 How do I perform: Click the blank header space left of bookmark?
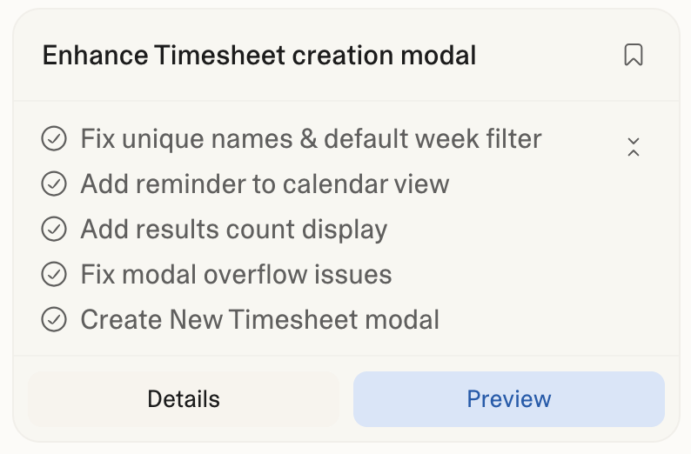pos(548,56)
